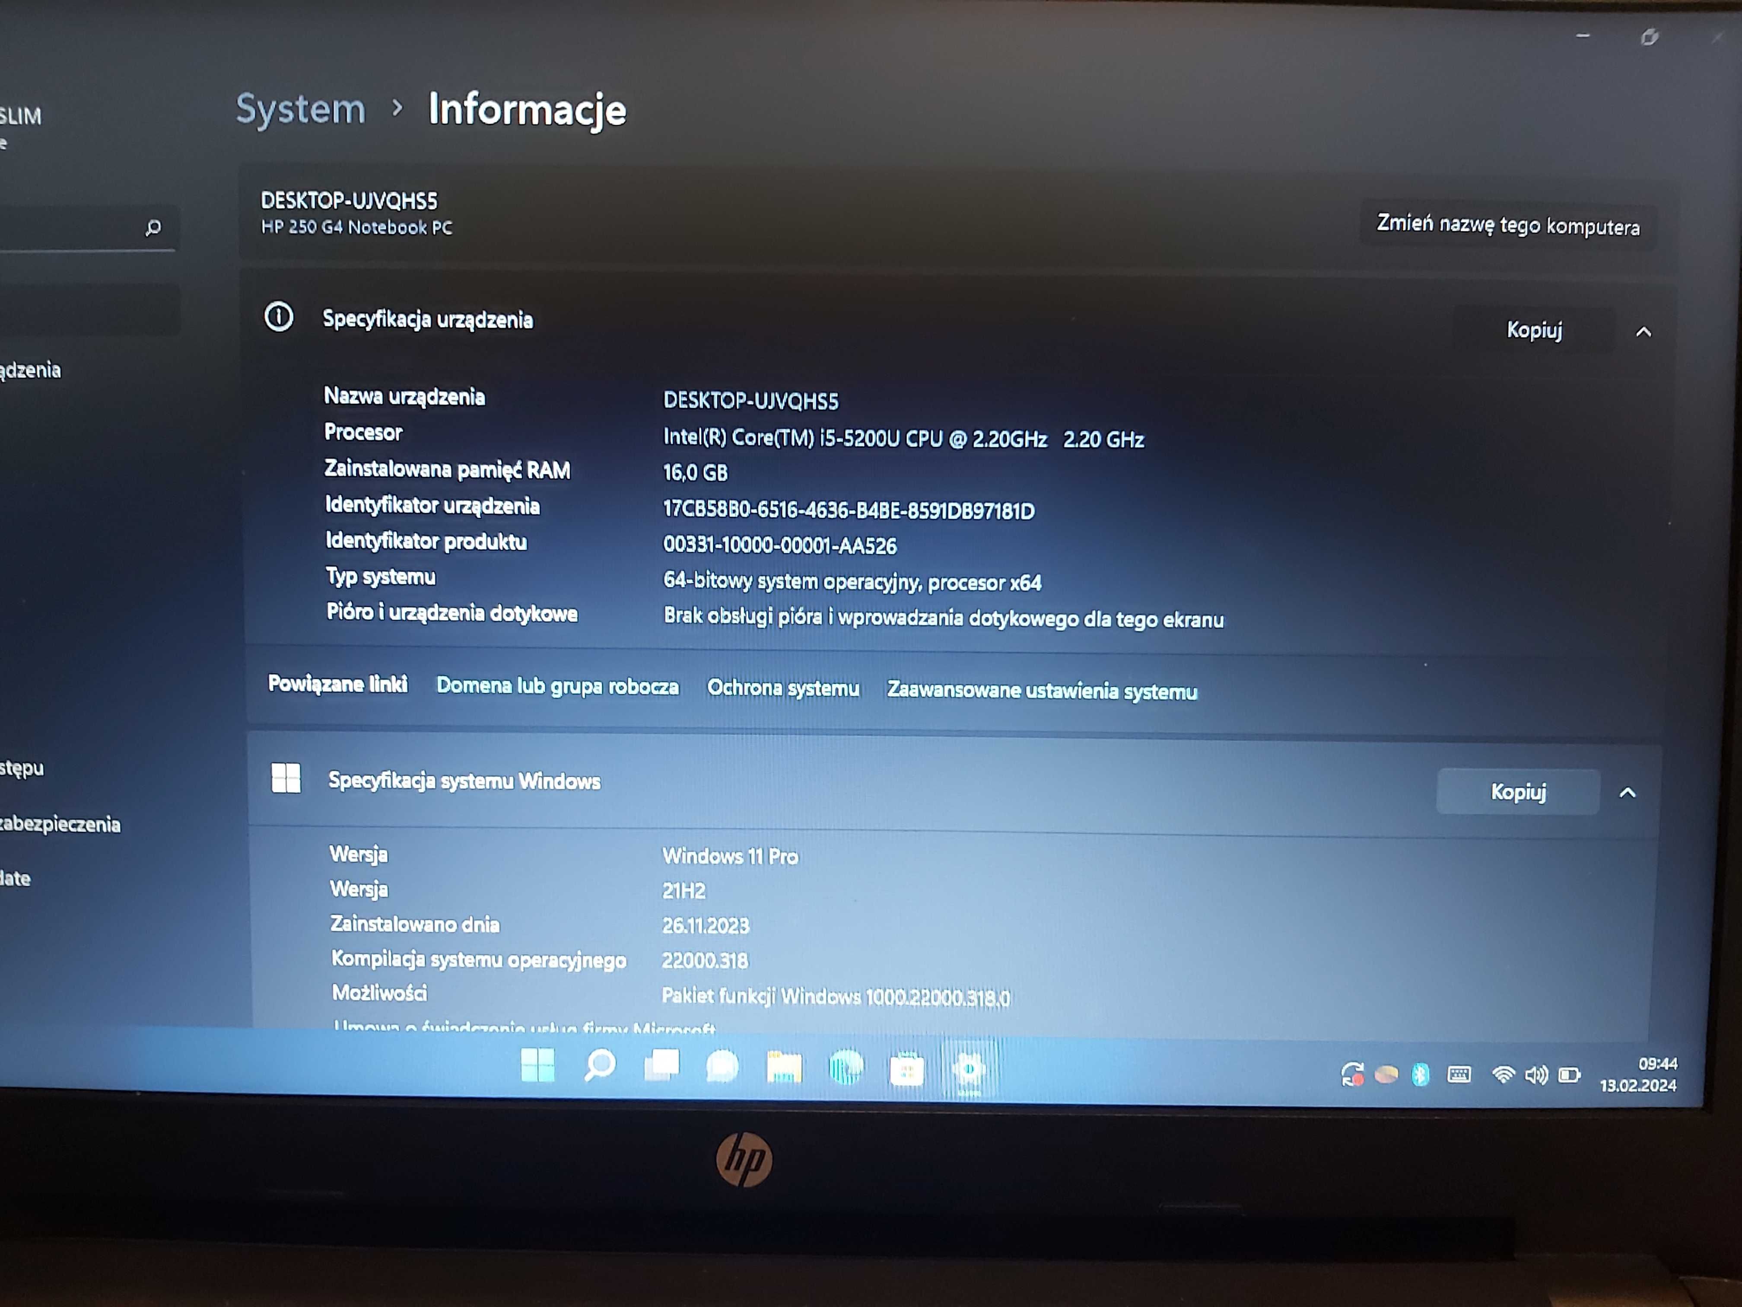Select the HP 250 G4 Notebook PC text
The image size is (1742, 1307).
point(357,227)
